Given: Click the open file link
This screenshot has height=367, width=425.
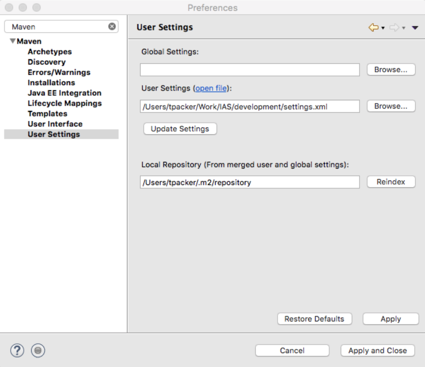Looking at the screenshot, I should (211, 88).
